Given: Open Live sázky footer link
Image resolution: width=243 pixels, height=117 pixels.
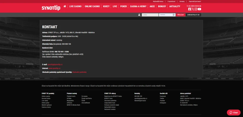Looking at the screenshot, I should 45,101.
